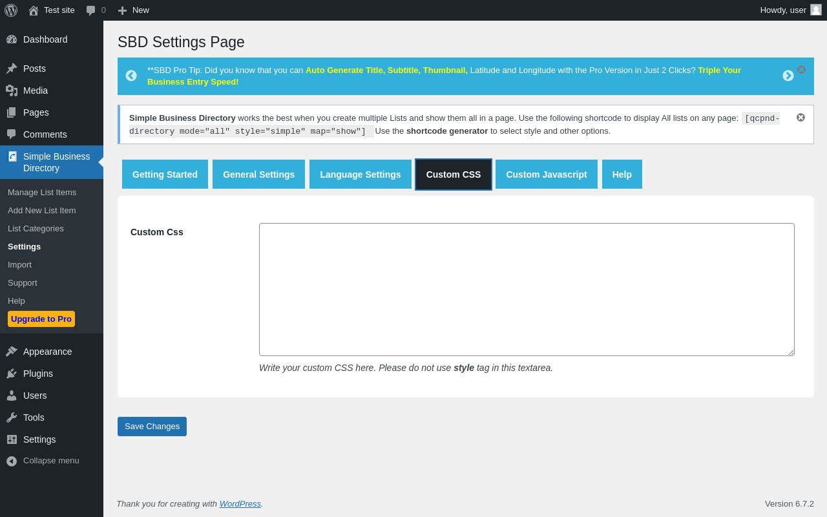The image size is (827, 517).
Task: Click the Comments sidebar icon
Action: tap(12, 134)
